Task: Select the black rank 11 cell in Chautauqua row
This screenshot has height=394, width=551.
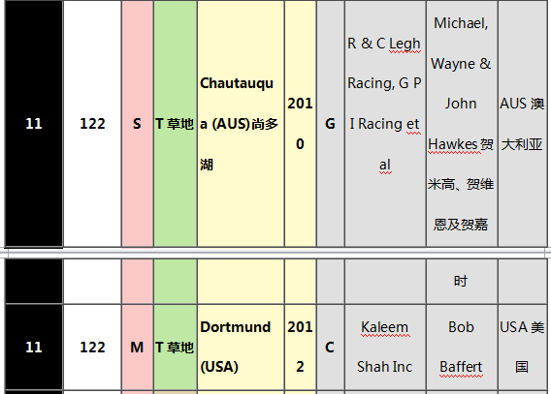Action: click(x=34, y=123)
